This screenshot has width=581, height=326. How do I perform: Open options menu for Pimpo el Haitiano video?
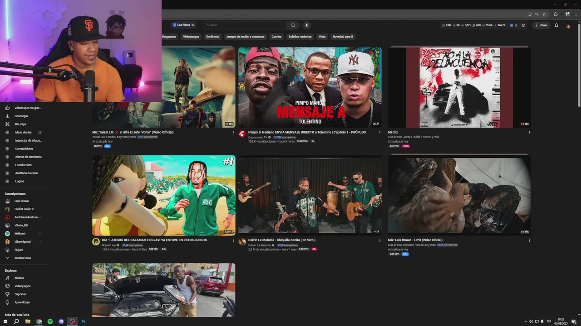380,133
